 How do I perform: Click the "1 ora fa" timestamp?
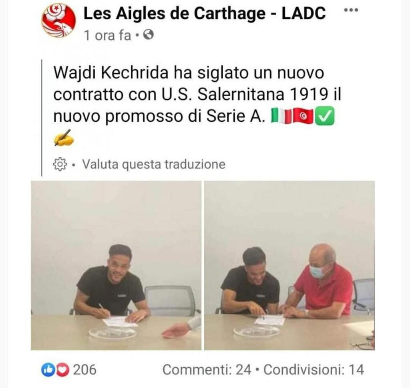[x=107, y=35]
